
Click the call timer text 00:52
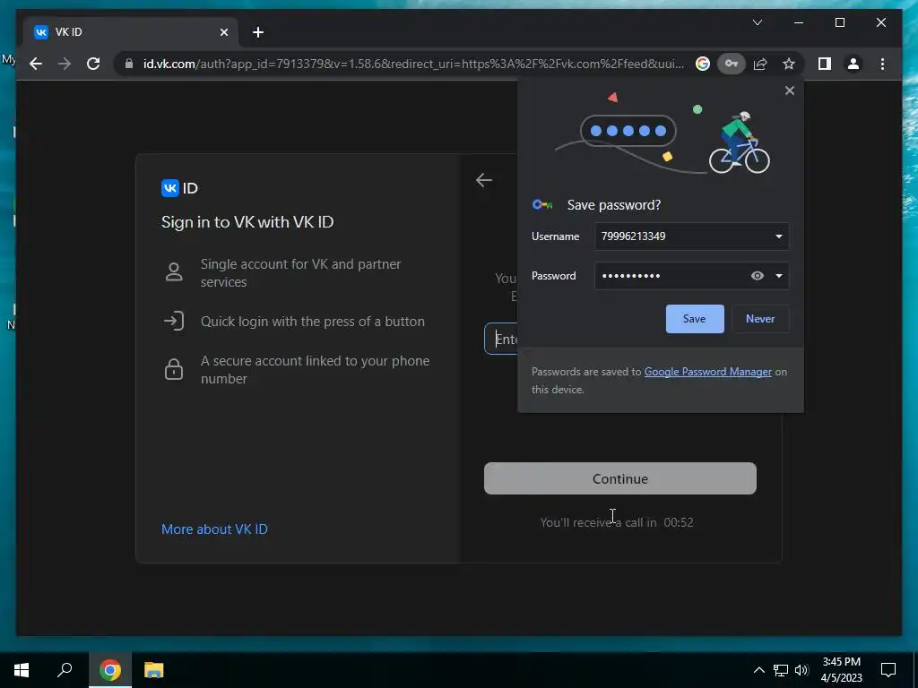(679, 522)
